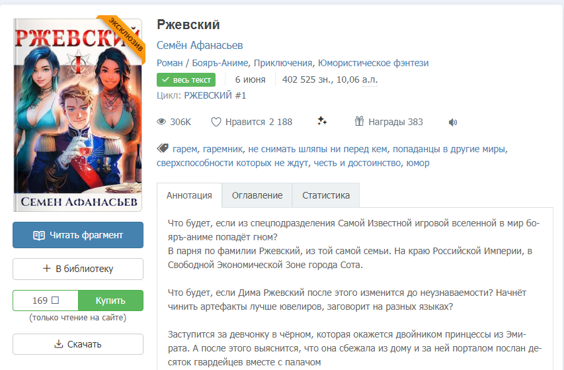Buy the book with Купить button

point(110,301)
